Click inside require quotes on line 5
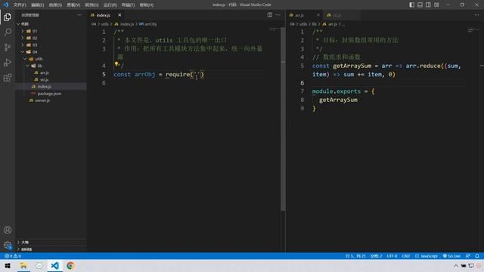This screenshot has height=272, width=484. point(197,74)
